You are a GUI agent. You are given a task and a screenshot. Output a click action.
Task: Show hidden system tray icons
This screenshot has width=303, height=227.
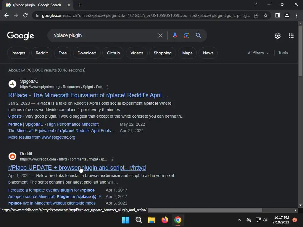pyautogui.click(x=239, y=220)
